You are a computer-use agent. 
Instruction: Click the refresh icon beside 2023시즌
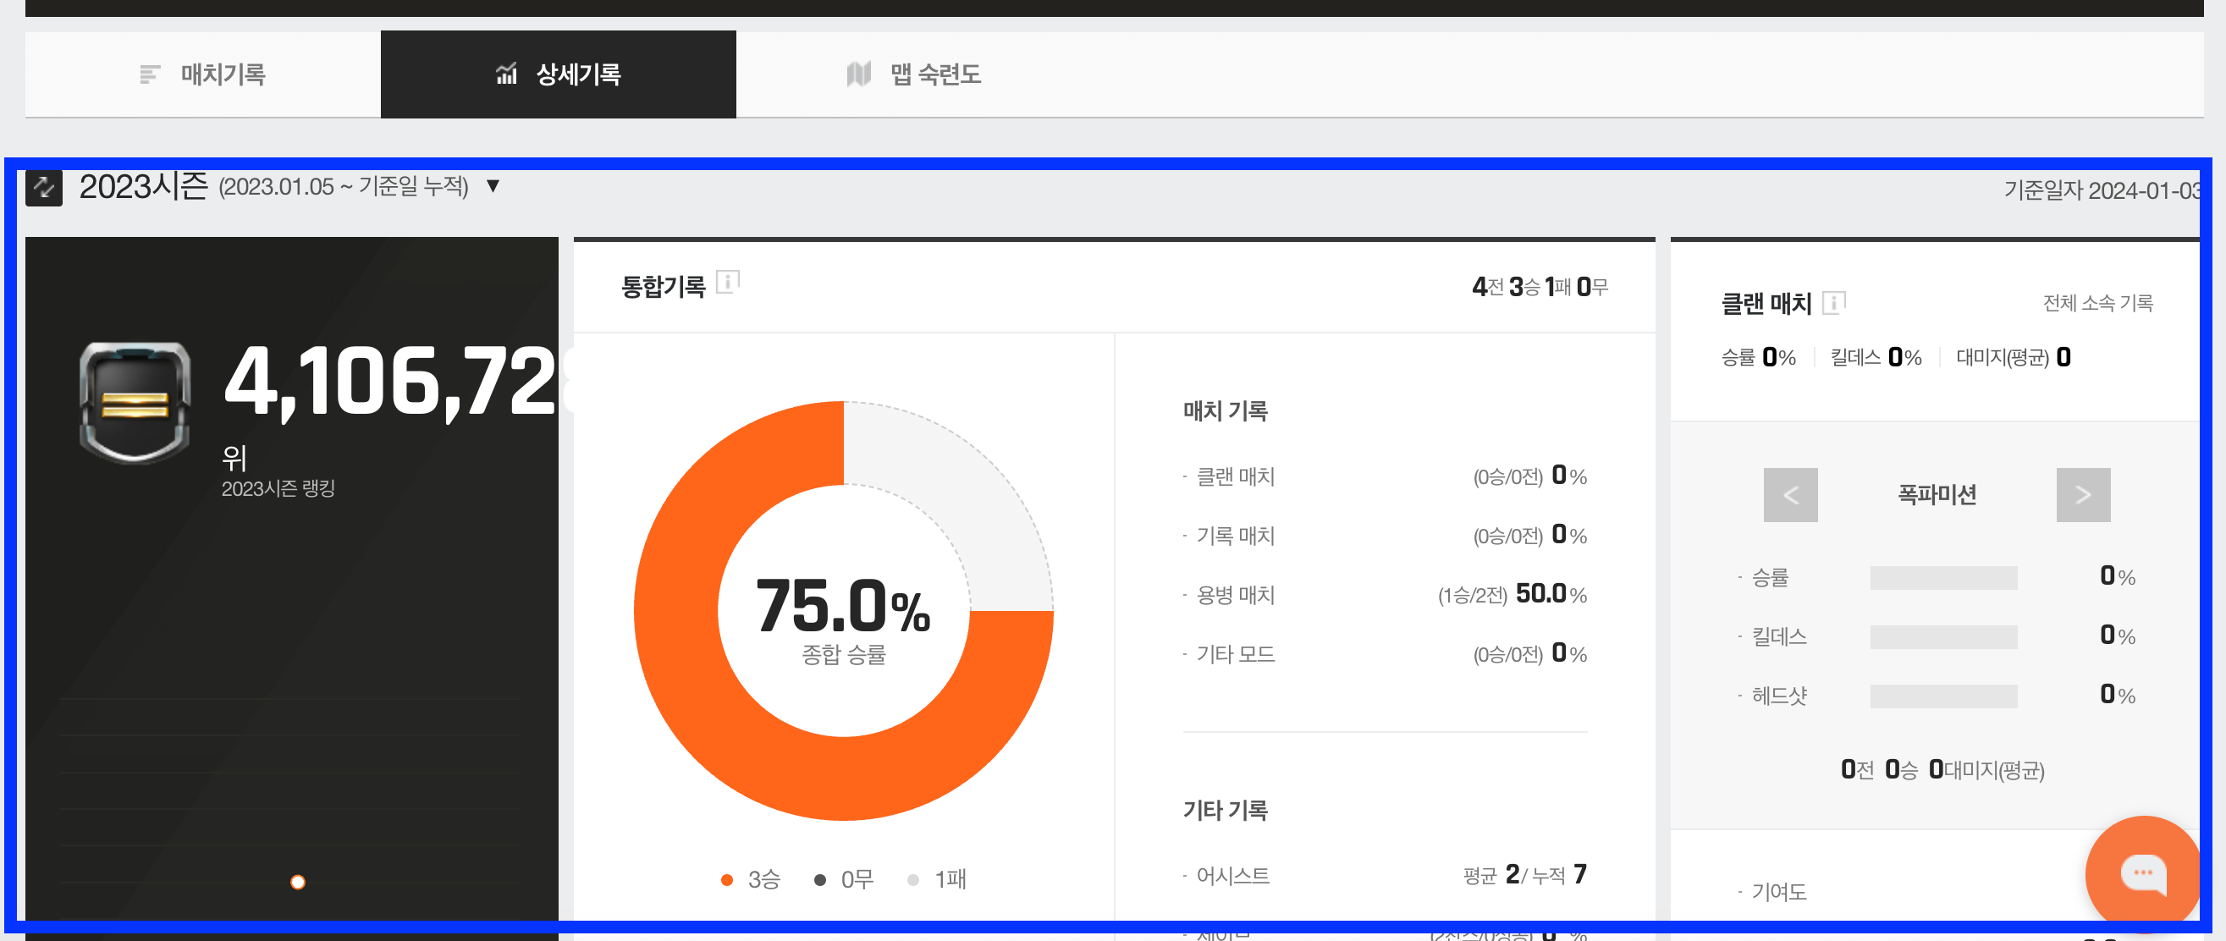tap(43, 187)
